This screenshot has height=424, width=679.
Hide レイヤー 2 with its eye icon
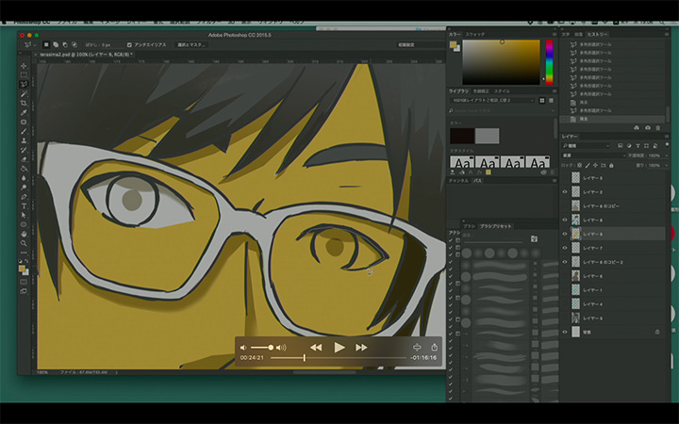pos(565,191)
